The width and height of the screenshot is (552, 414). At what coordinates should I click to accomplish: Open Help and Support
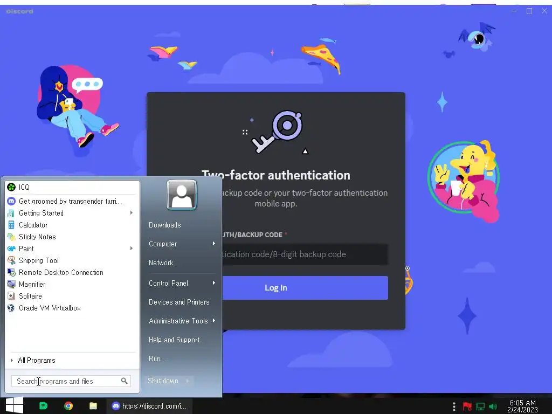(x=174, y=340)
